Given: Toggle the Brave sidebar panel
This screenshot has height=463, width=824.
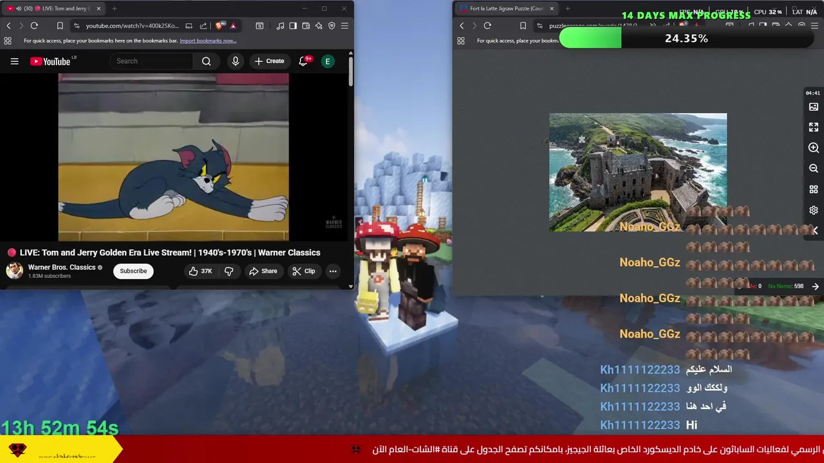Looking at the screenshot, I should point(293,26).
